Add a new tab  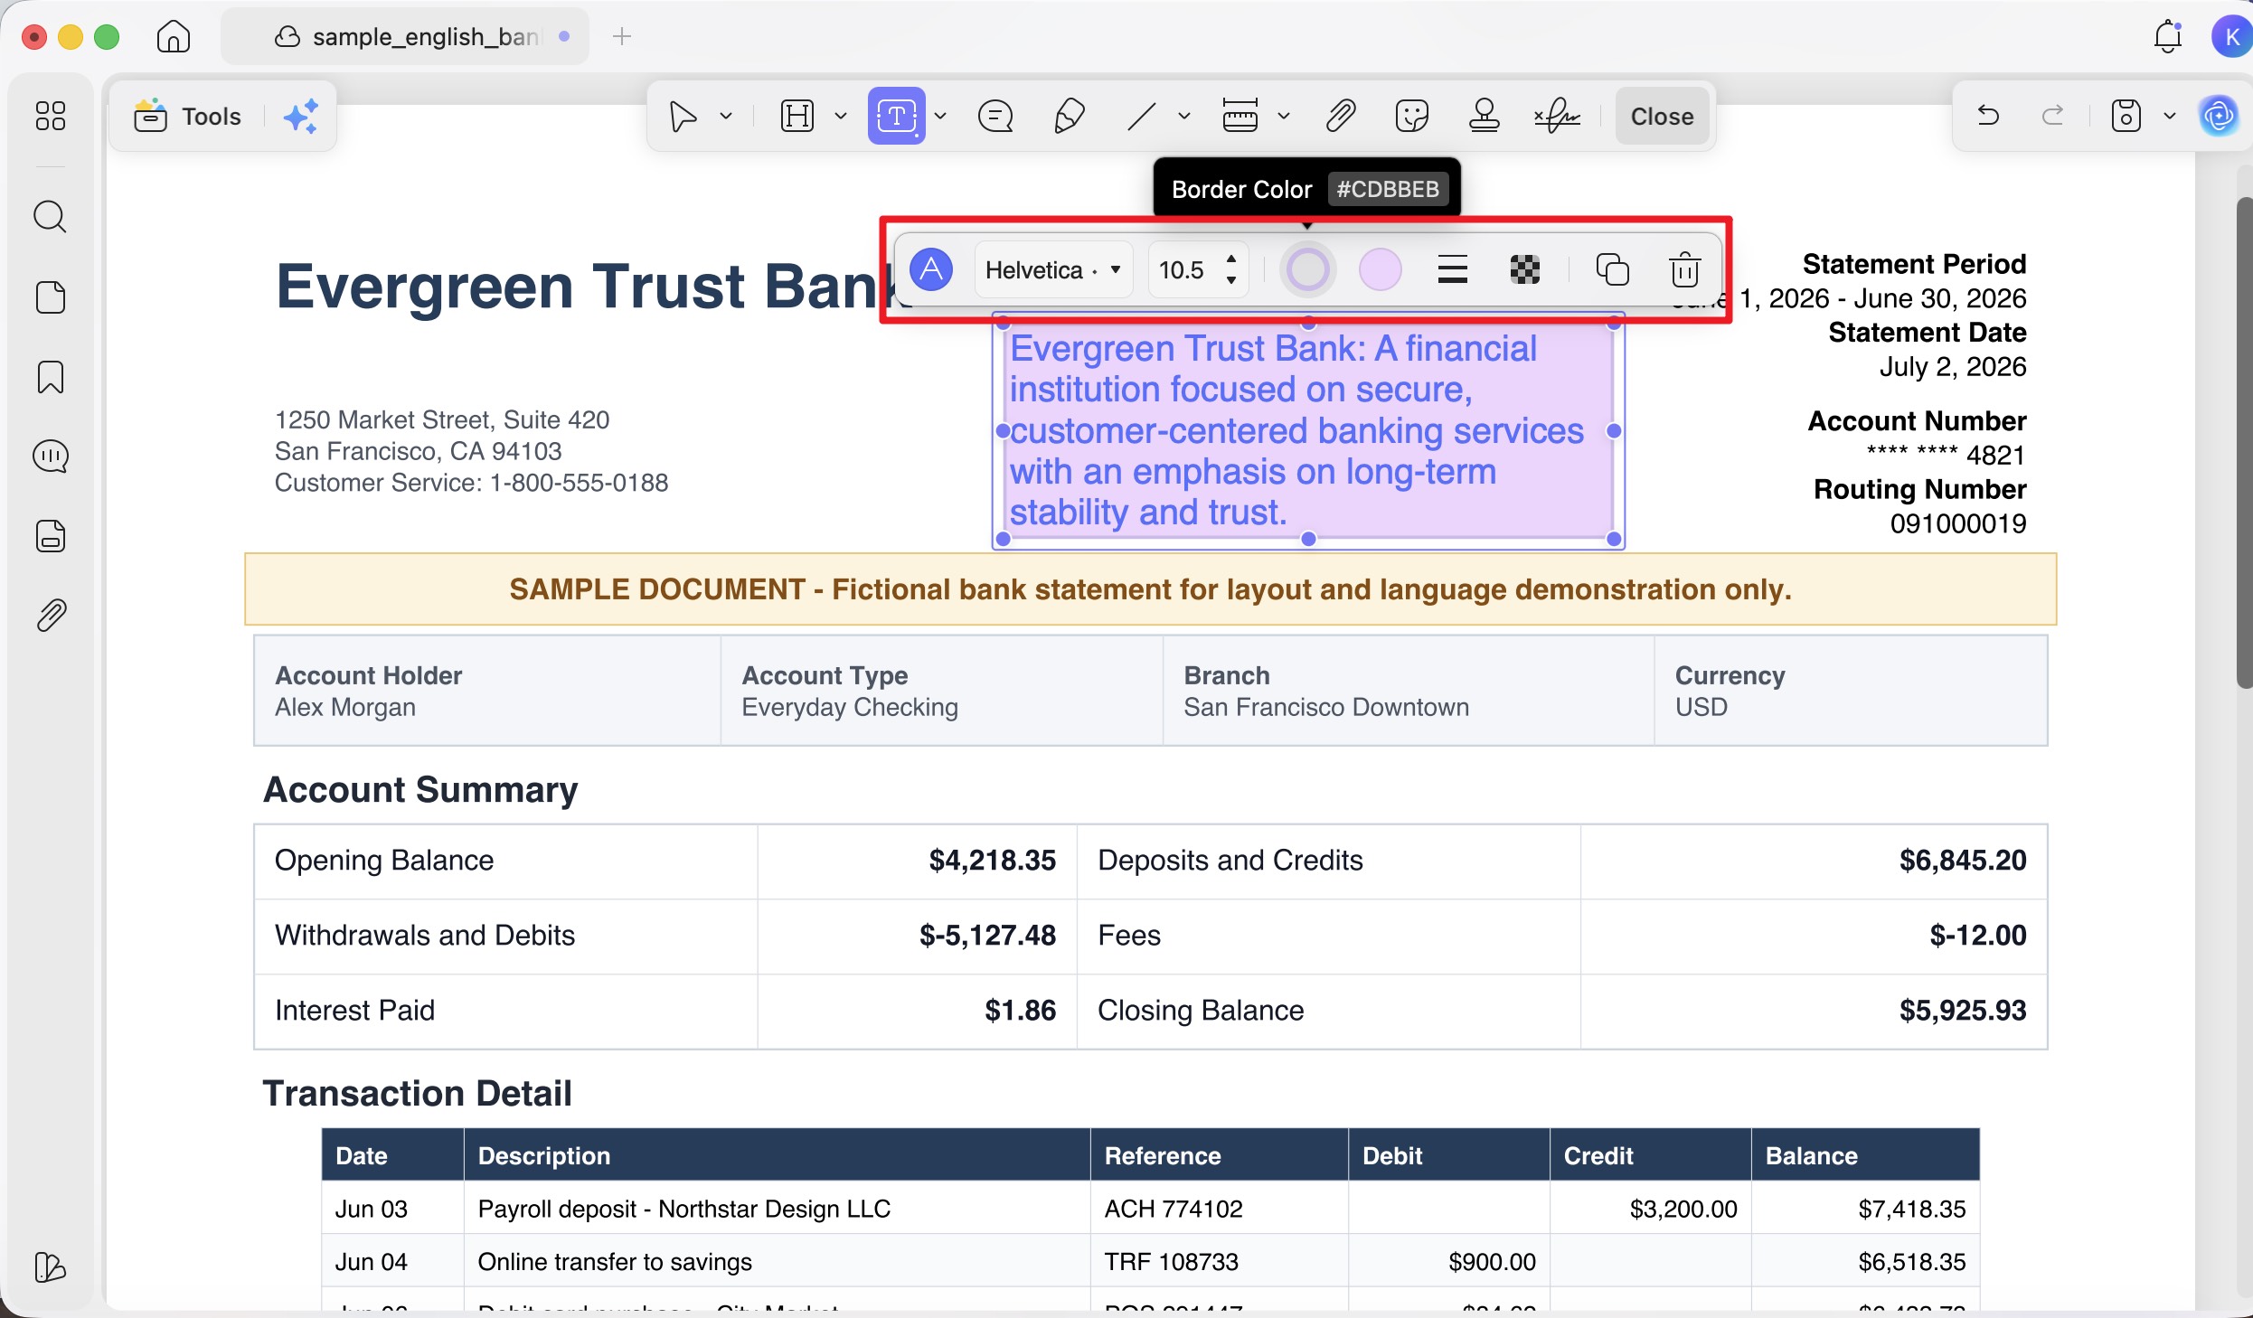pos(621,36)
